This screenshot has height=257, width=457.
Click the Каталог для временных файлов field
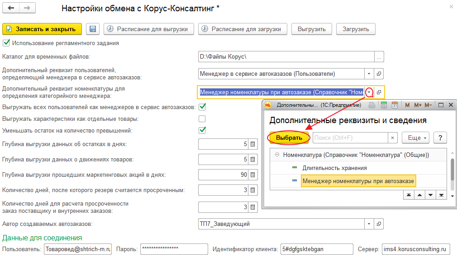coord(286,57)
